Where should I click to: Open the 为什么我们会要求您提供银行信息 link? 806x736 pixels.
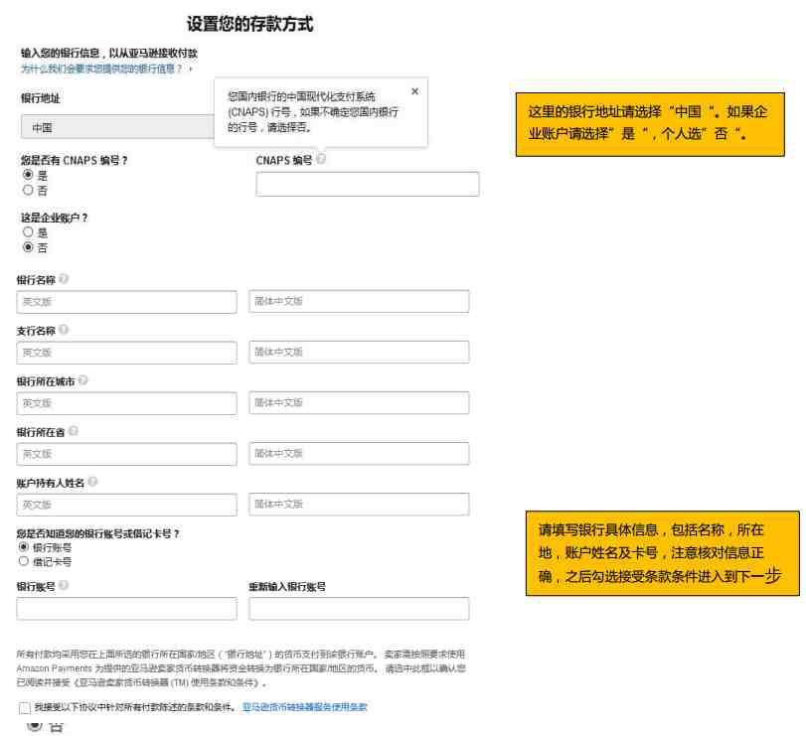[x=101, y=69]
